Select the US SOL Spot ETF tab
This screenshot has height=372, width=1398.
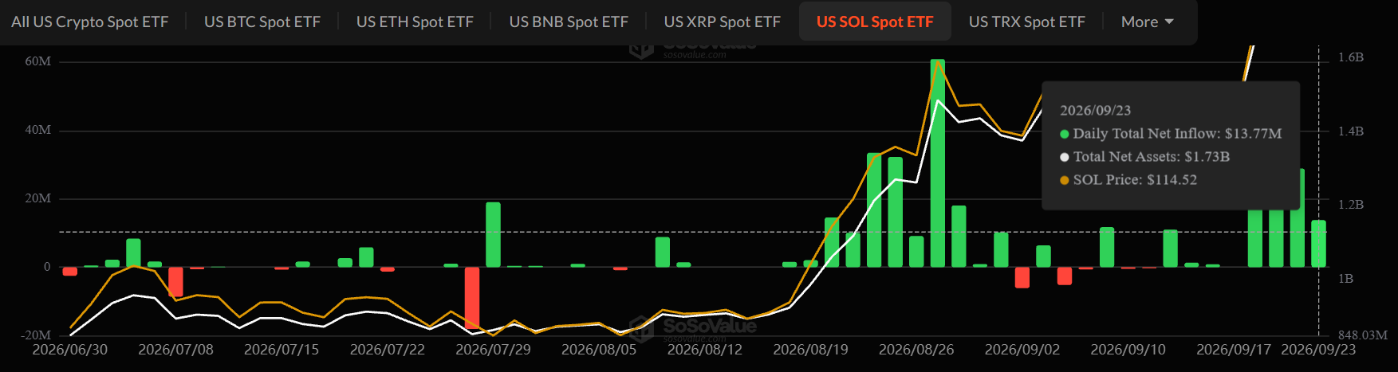pyautogui.click(x=875, y=22)
